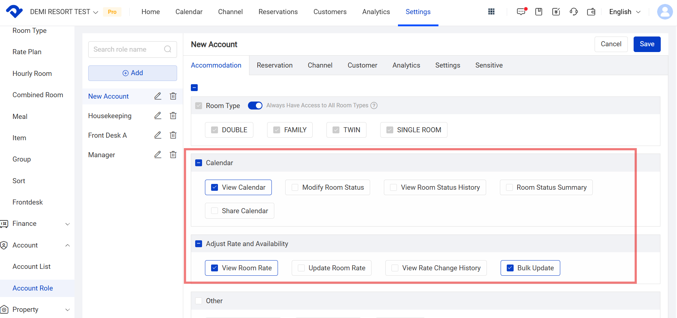Turn off Always Have Access to All Room Types
Image resolution: width=677 pixels, height=318 pixels.
coord(255,106)
